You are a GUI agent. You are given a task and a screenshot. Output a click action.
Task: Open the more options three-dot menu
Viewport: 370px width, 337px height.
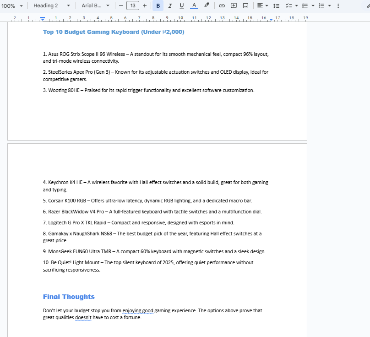click(338, 5)
